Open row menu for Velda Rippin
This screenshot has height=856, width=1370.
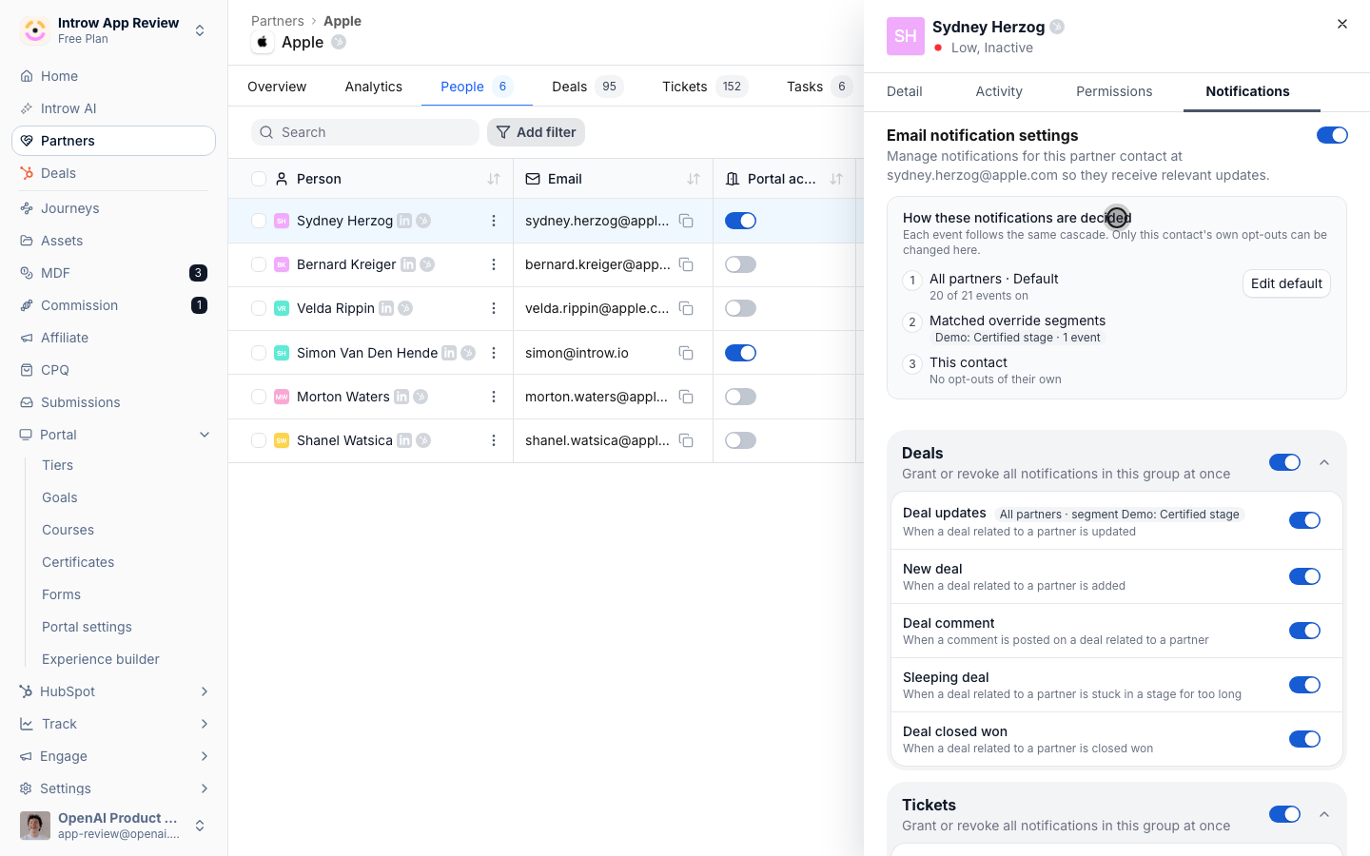[494, 308]
